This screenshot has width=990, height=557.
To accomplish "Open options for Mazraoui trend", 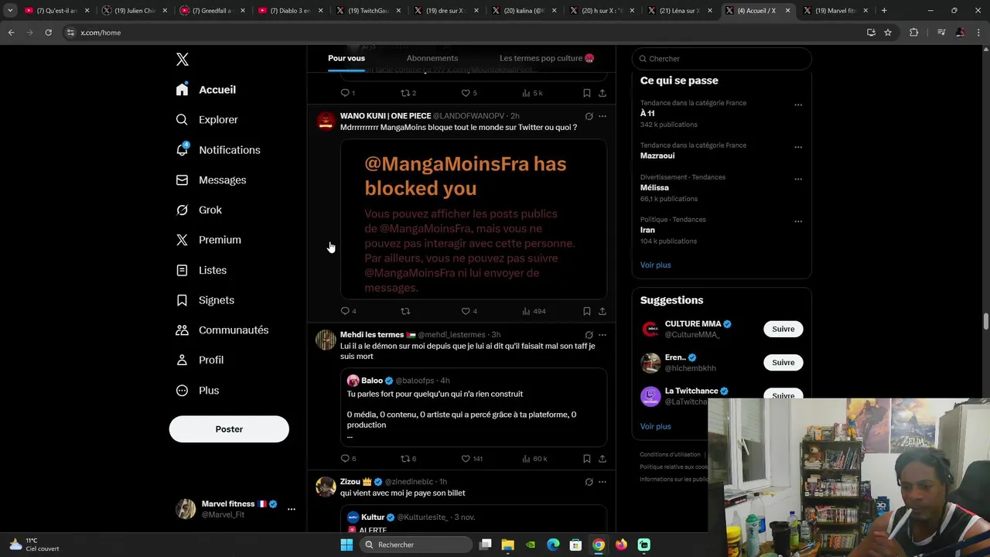I will [798, 146].
